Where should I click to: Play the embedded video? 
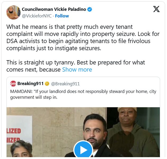[83, 150]
